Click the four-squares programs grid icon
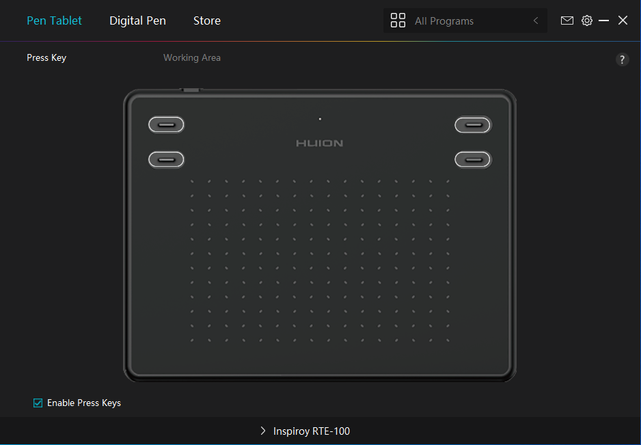Viewport: 641px width, 445px height. coord(398,21)
